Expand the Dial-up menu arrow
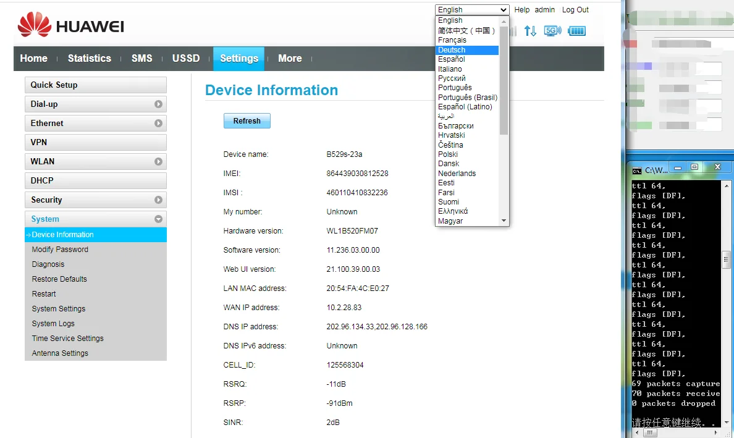The image size is (734, 438). click(x=158, y=104)
